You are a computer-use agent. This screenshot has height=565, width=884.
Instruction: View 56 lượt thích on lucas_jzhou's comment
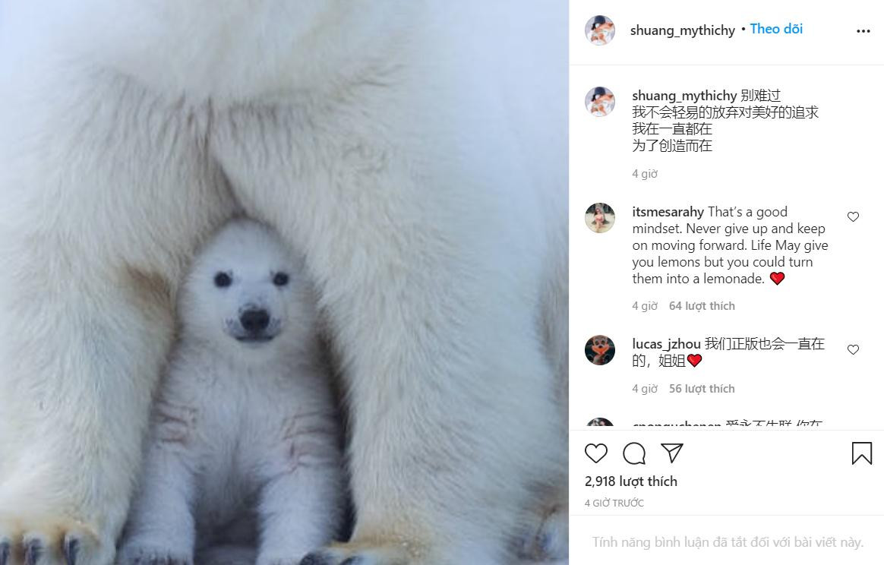pyautogui.click(x=702, y=389)
